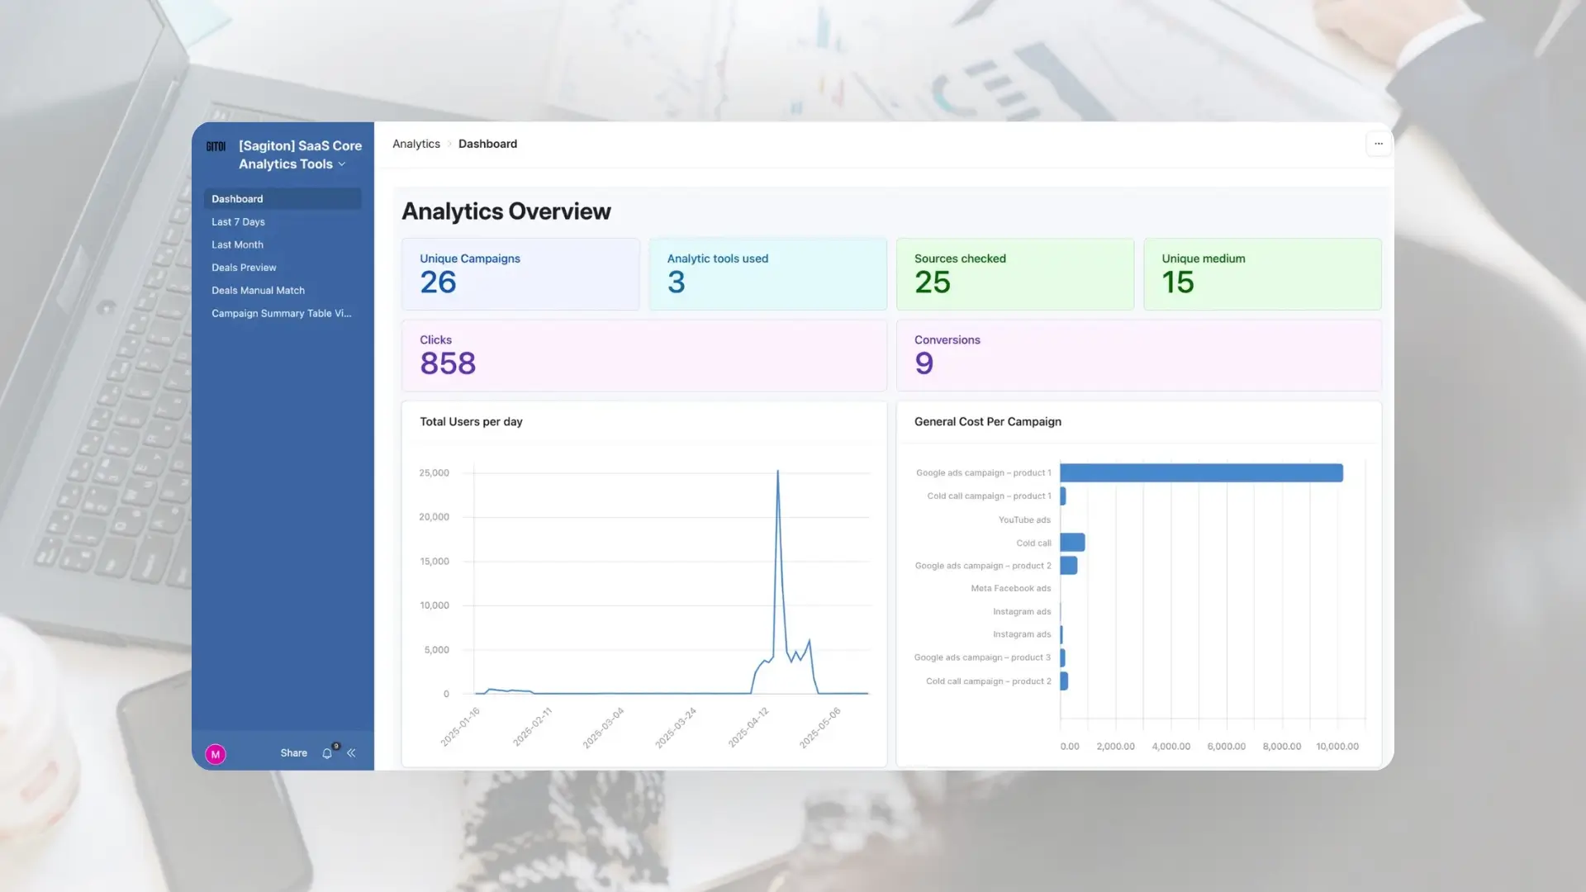Click the pink M user avatar
The width and height of the screenshot is (1586, 892).
point(216,754)
